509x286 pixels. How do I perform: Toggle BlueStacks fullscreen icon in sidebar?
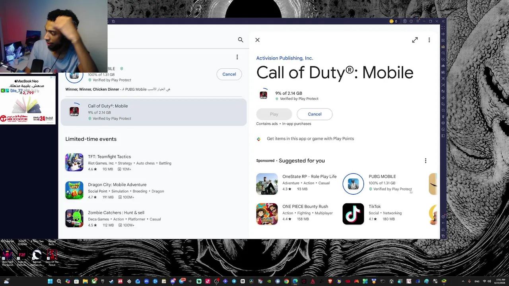[x=443, y=28]
